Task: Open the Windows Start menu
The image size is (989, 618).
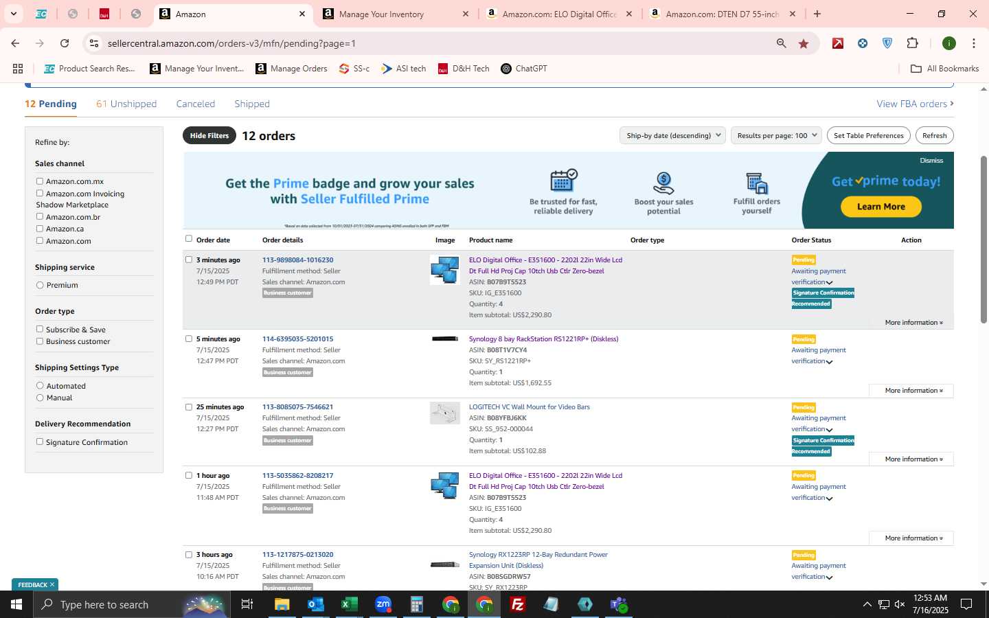Action: tap(16, 604)
